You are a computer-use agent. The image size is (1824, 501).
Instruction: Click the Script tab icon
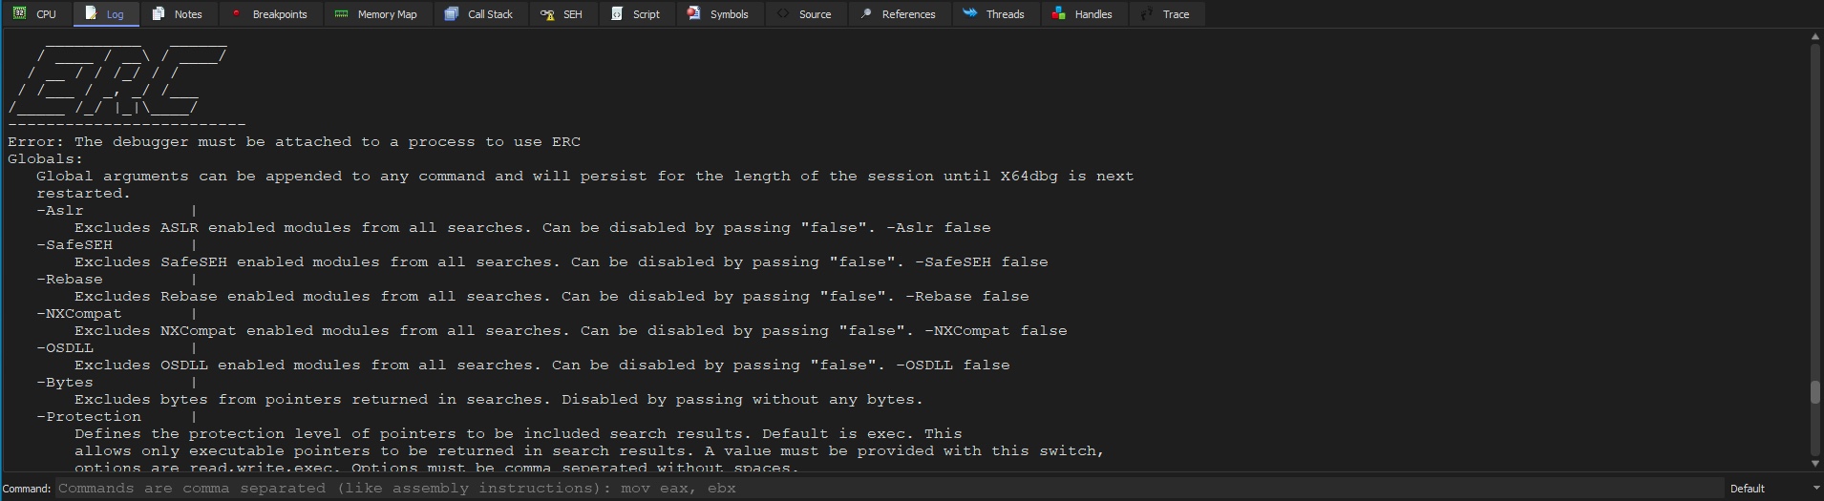pyautogui.click(x=617, y=14)
